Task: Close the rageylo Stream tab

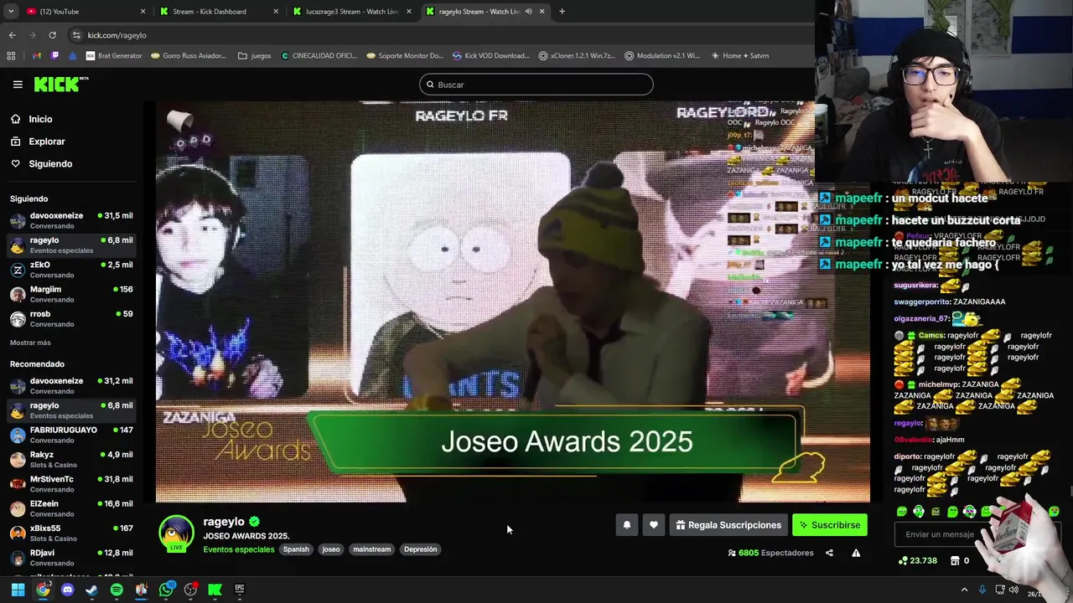Action: coord(542,12)
